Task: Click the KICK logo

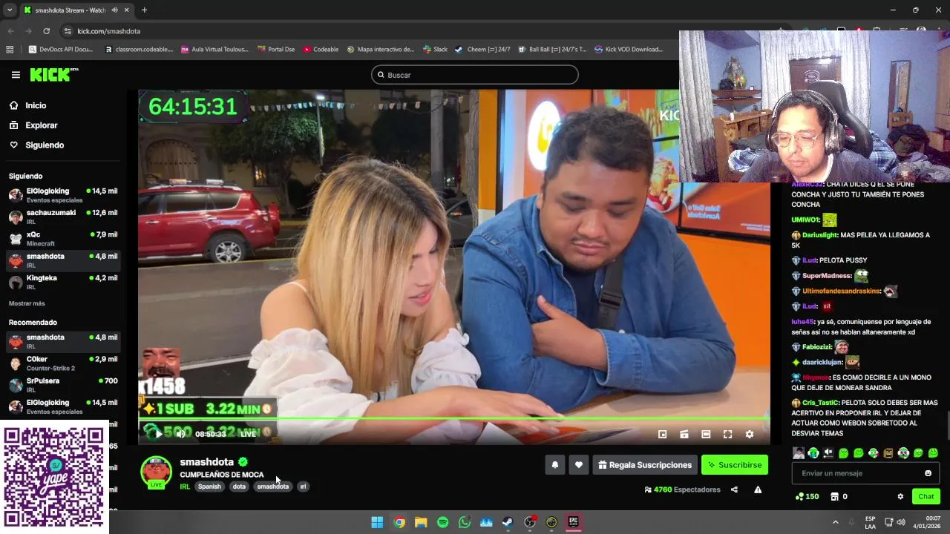Action: point(53,74)
